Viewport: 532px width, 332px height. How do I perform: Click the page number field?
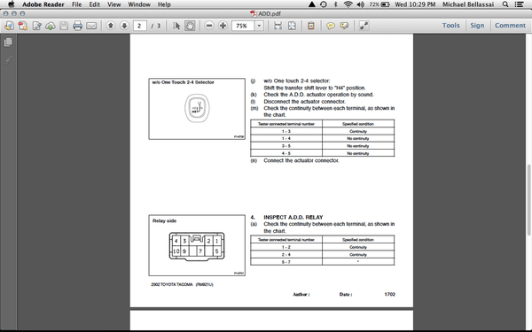coord(140,26)
